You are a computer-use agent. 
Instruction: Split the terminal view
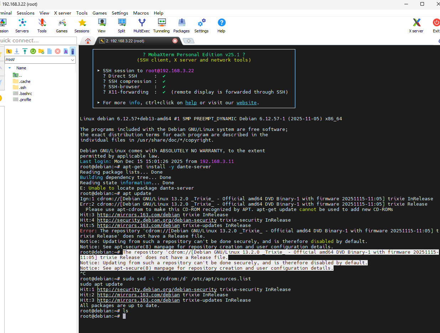point(122,26)
